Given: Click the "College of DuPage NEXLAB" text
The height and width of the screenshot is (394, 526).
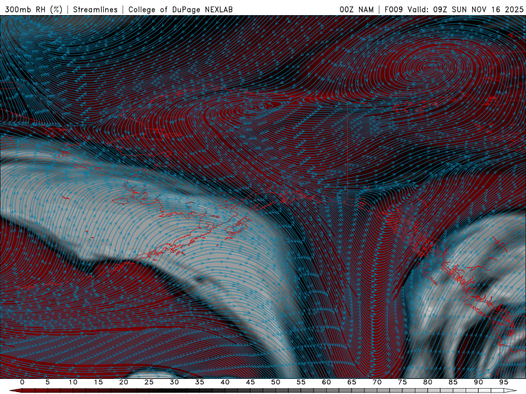Looking at the screenshot, I should (x=180, y=9).
